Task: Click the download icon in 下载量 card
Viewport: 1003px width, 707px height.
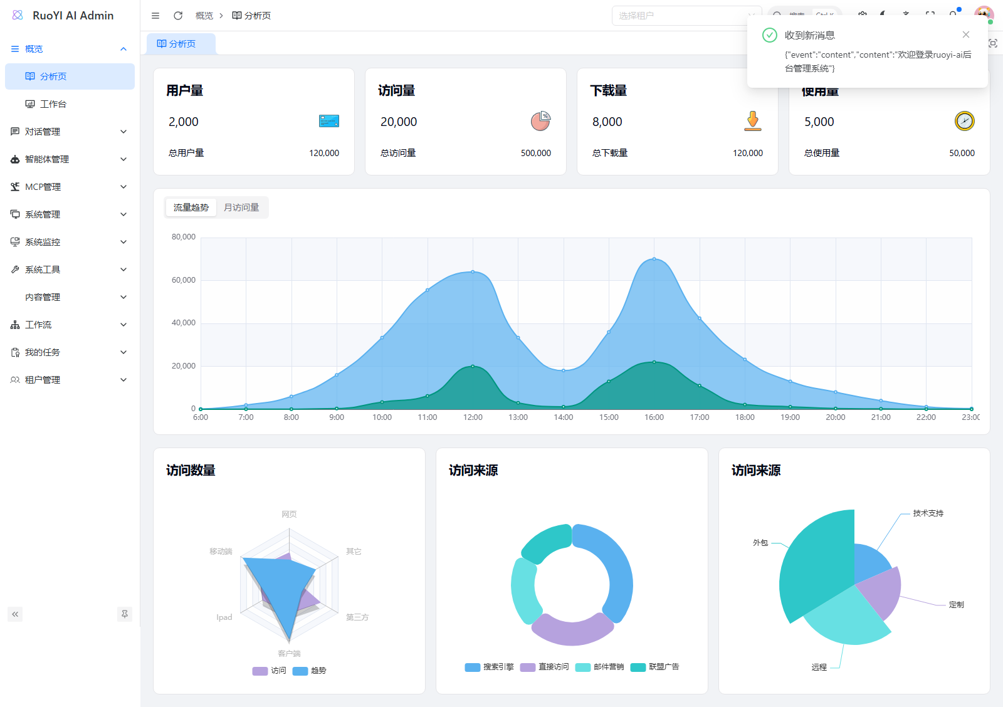Action: 752,121
